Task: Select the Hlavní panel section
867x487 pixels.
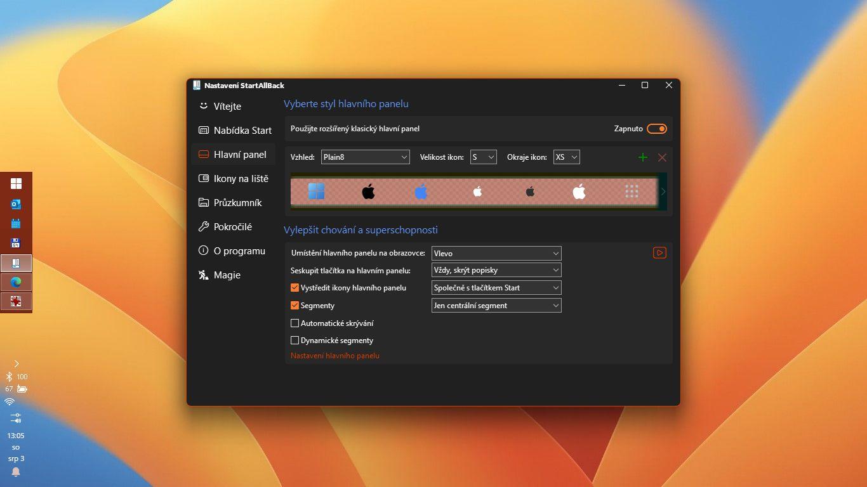Action: [x=233, y=155]
